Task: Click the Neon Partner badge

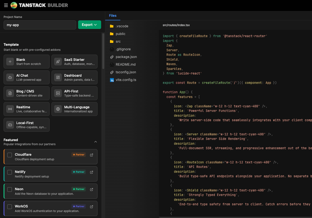Action: pos(79,189)
